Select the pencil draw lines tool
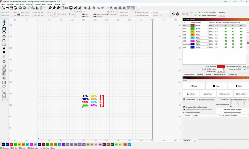The image size is (249, 149). tap(4, 25)
